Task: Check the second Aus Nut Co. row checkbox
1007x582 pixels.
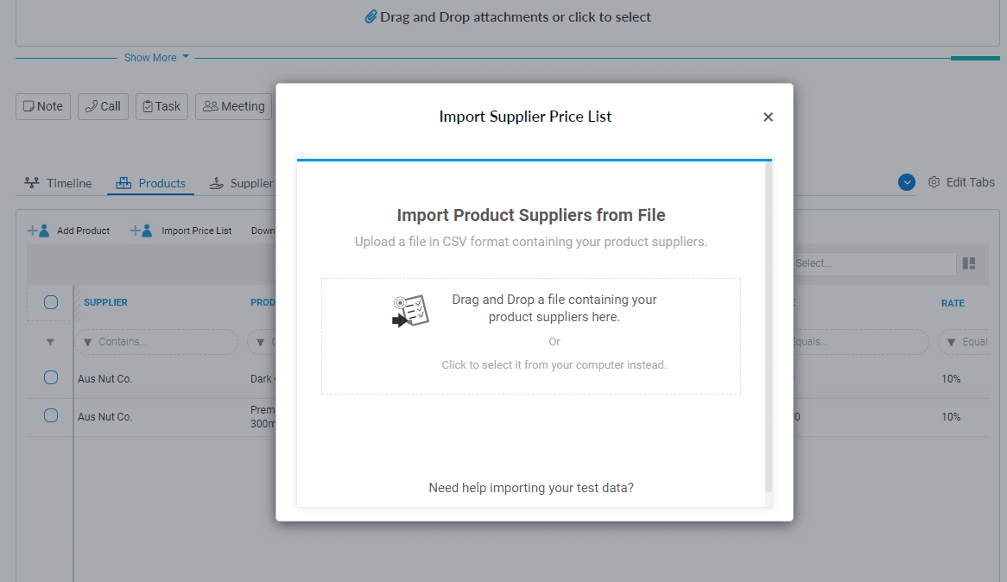Action: (50, 415)
